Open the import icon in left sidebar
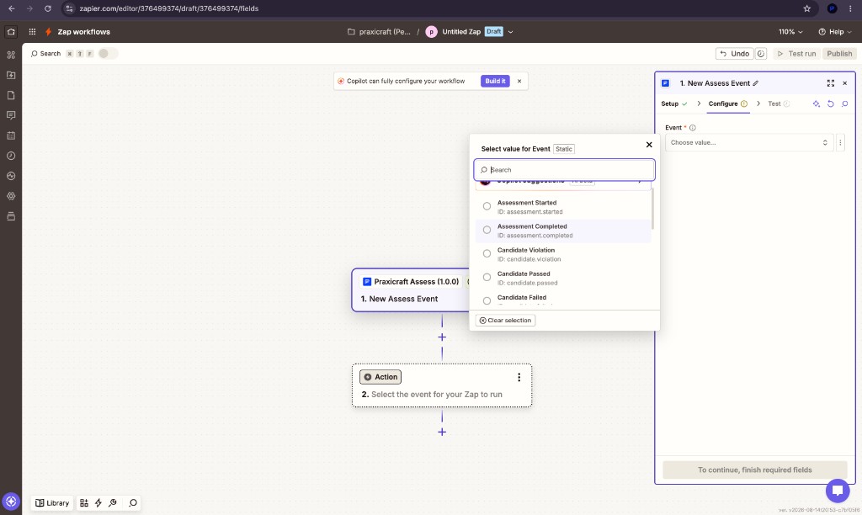The height and width of the screenshot is (515, 862). tap(10, 75)
